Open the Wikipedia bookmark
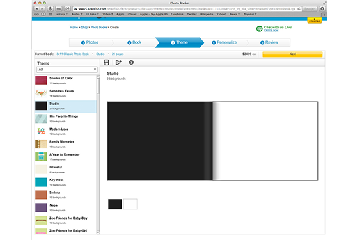Screen dimensions: 362x240 tap(207, 14)
